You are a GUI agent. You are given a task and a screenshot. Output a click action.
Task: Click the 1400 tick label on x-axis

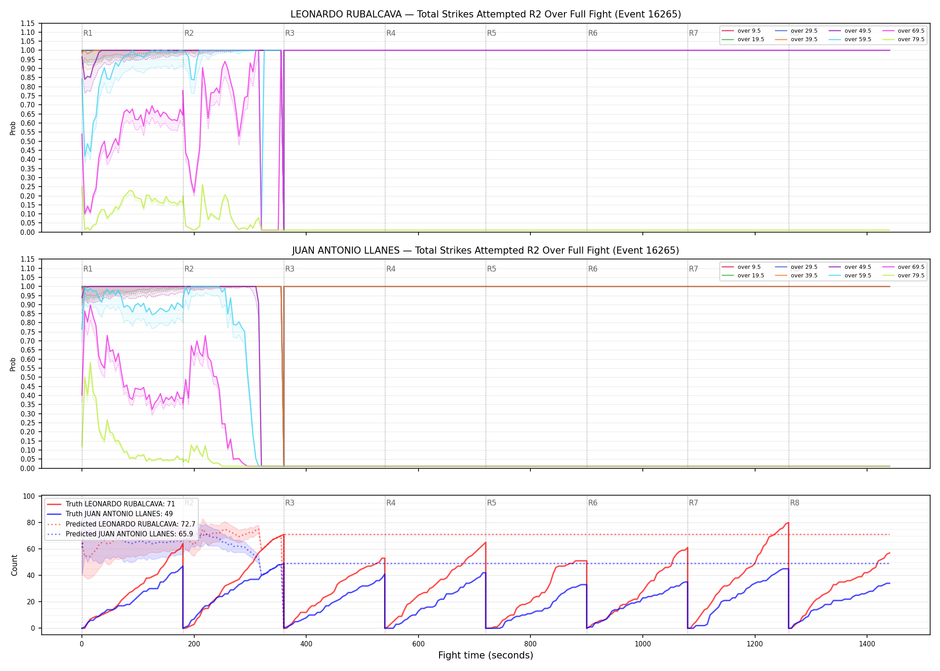tap(867, 644)
